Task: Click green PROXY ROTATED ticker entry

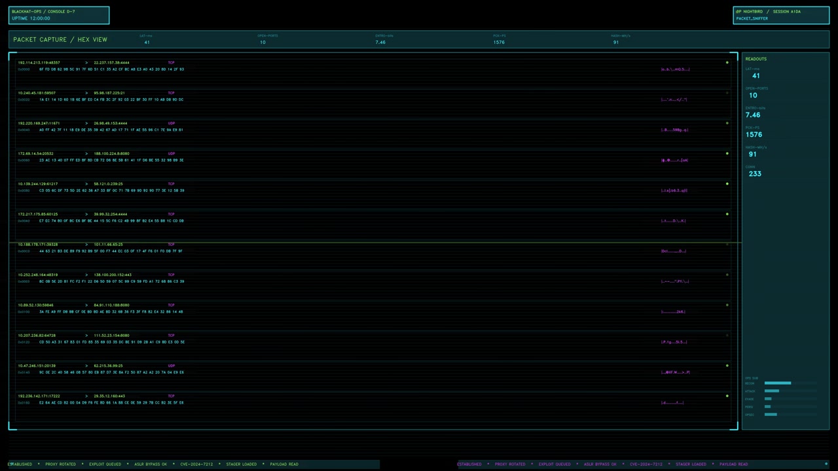Action: [61, 464]
